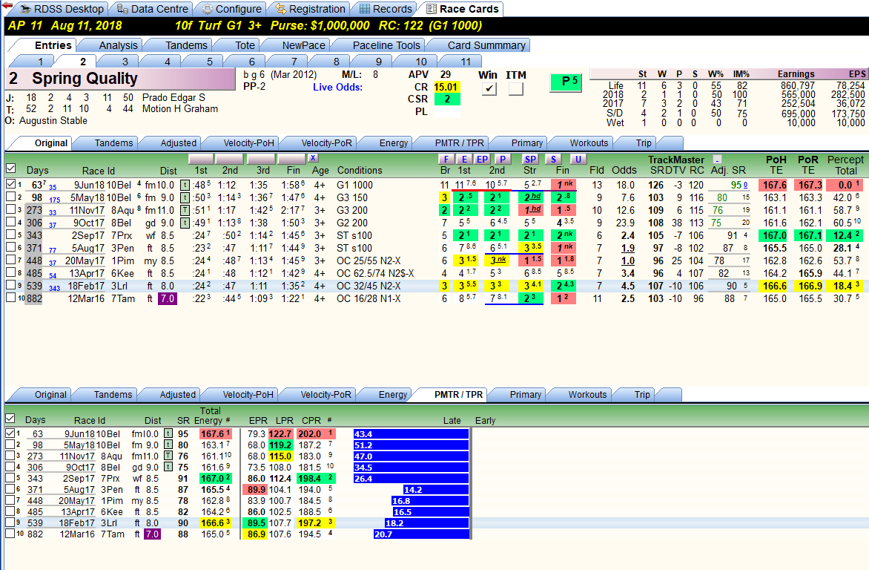Click the EP pace filter button

click(482, 160)
